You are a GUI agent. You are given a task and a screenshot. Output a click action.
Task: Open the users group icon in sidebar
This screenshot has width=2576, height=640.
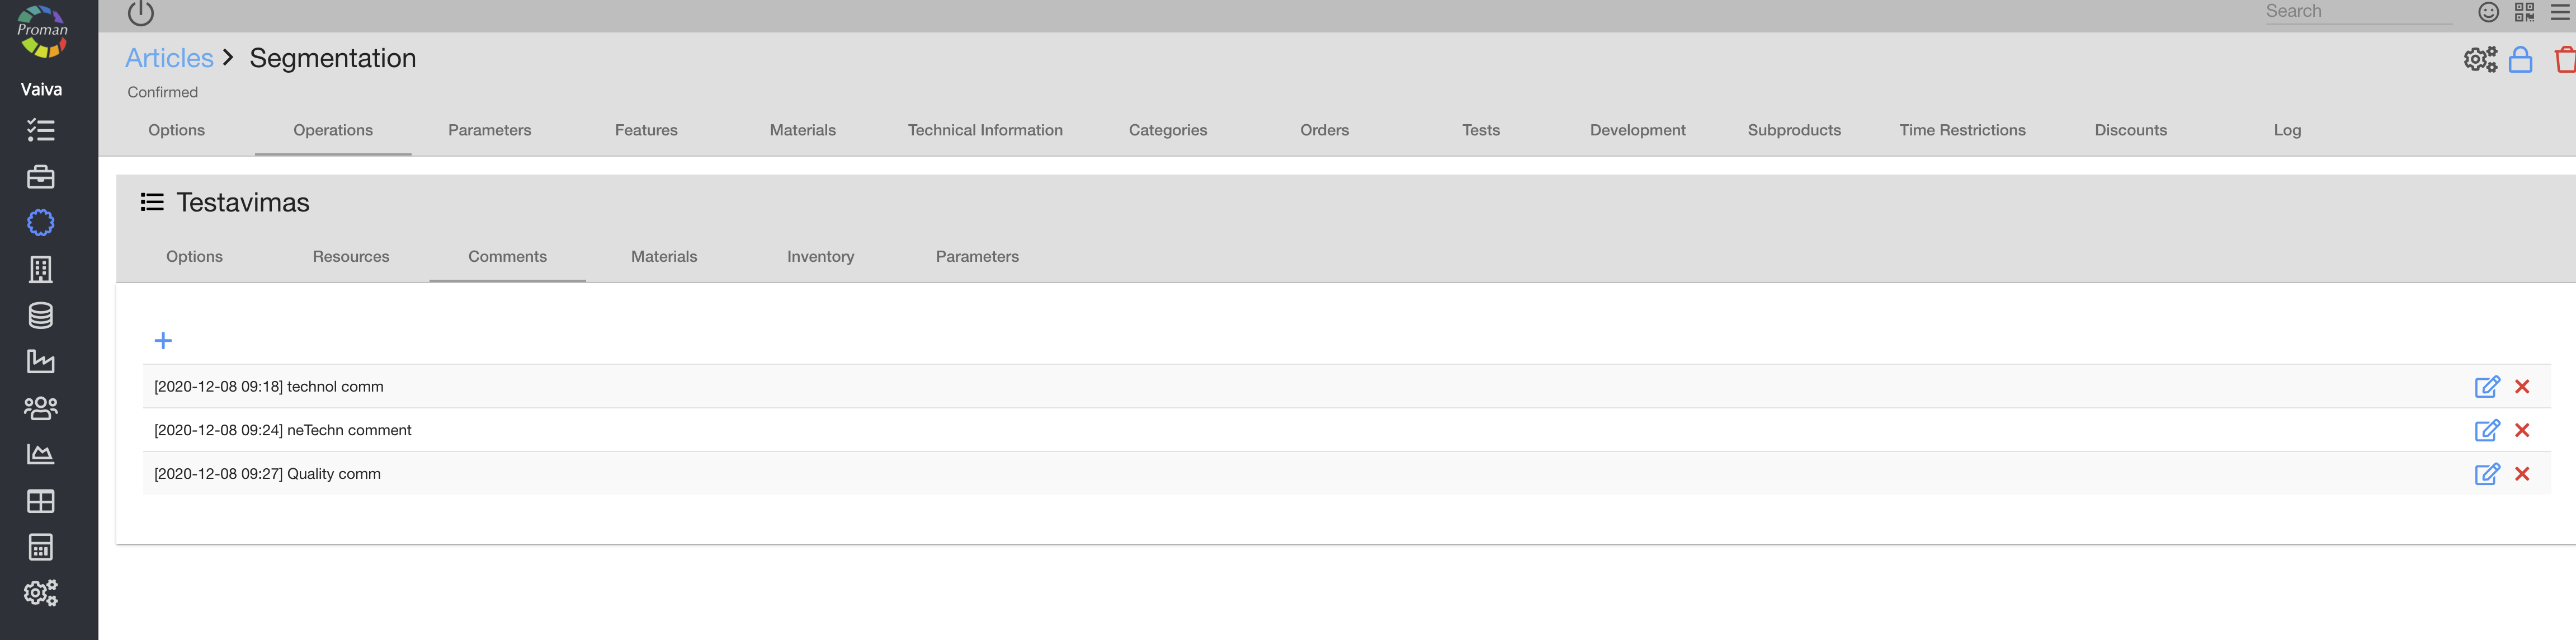41,408
